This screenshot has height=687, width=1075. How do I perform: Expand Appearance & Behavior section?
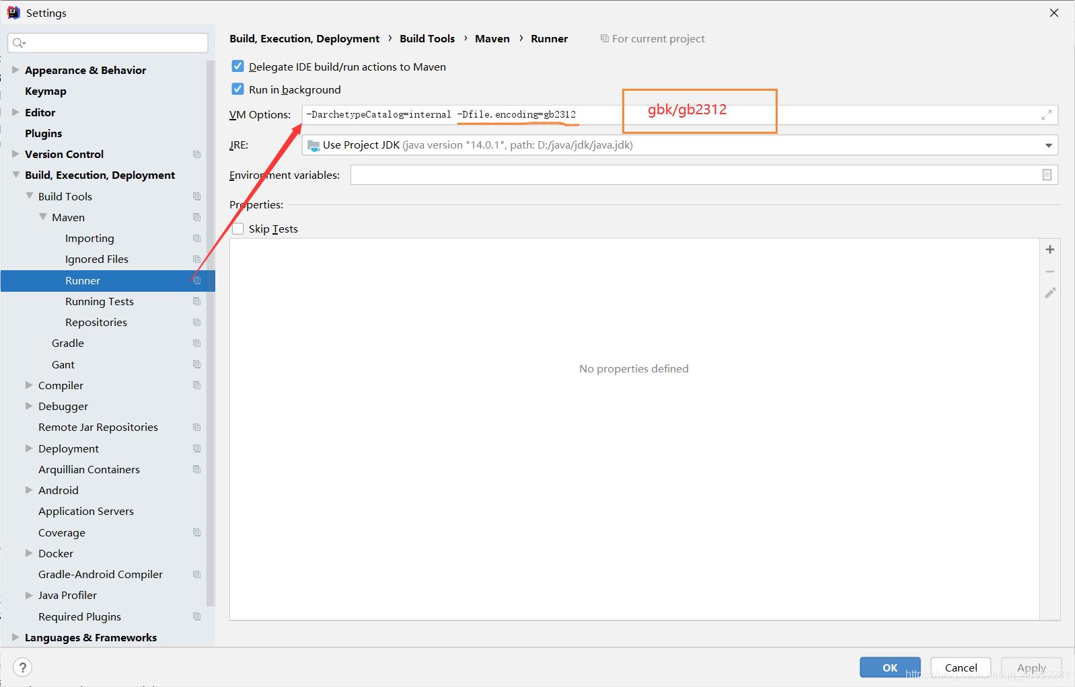(15, 70)
